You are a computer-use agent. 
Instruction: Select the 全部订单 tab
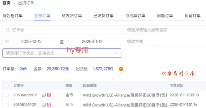tap(42, 16)
